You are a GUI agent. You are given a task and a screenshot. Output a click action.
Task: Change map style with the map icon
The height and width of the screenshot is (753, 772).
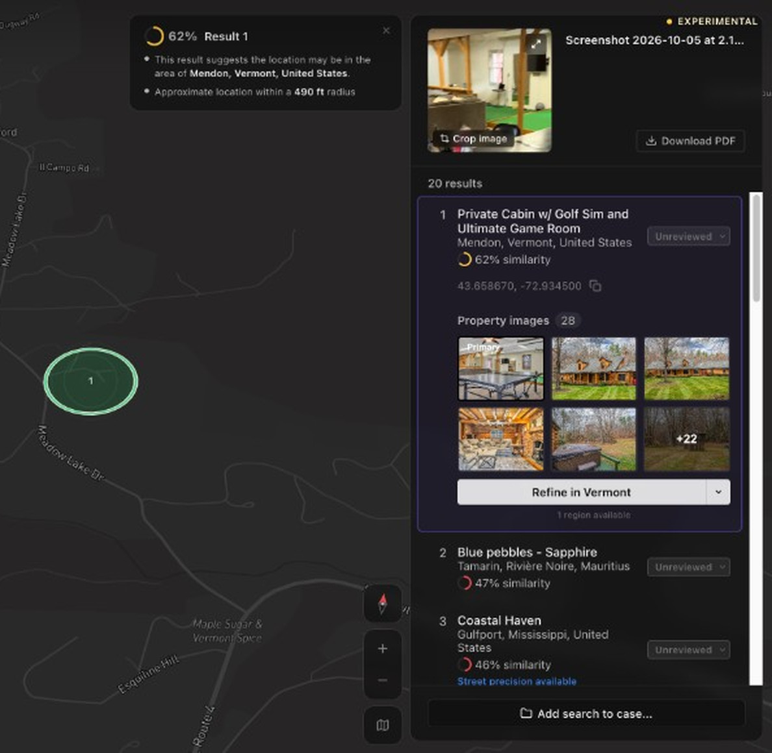click(x=383, y=725)
